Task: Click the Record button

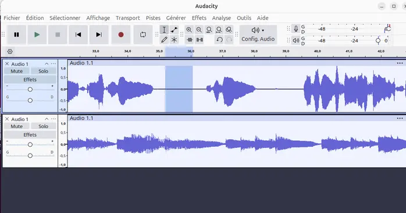Action: pos(120,34)
